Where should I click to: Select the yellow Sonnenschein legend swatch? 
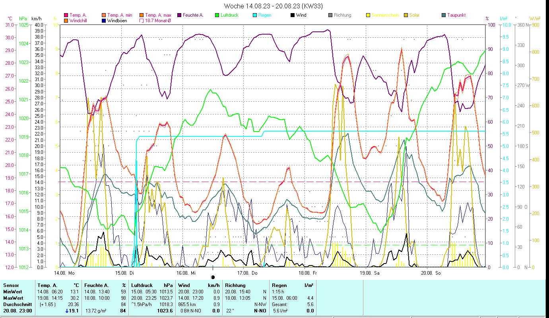pyautogui.click(x=368, y=16)
